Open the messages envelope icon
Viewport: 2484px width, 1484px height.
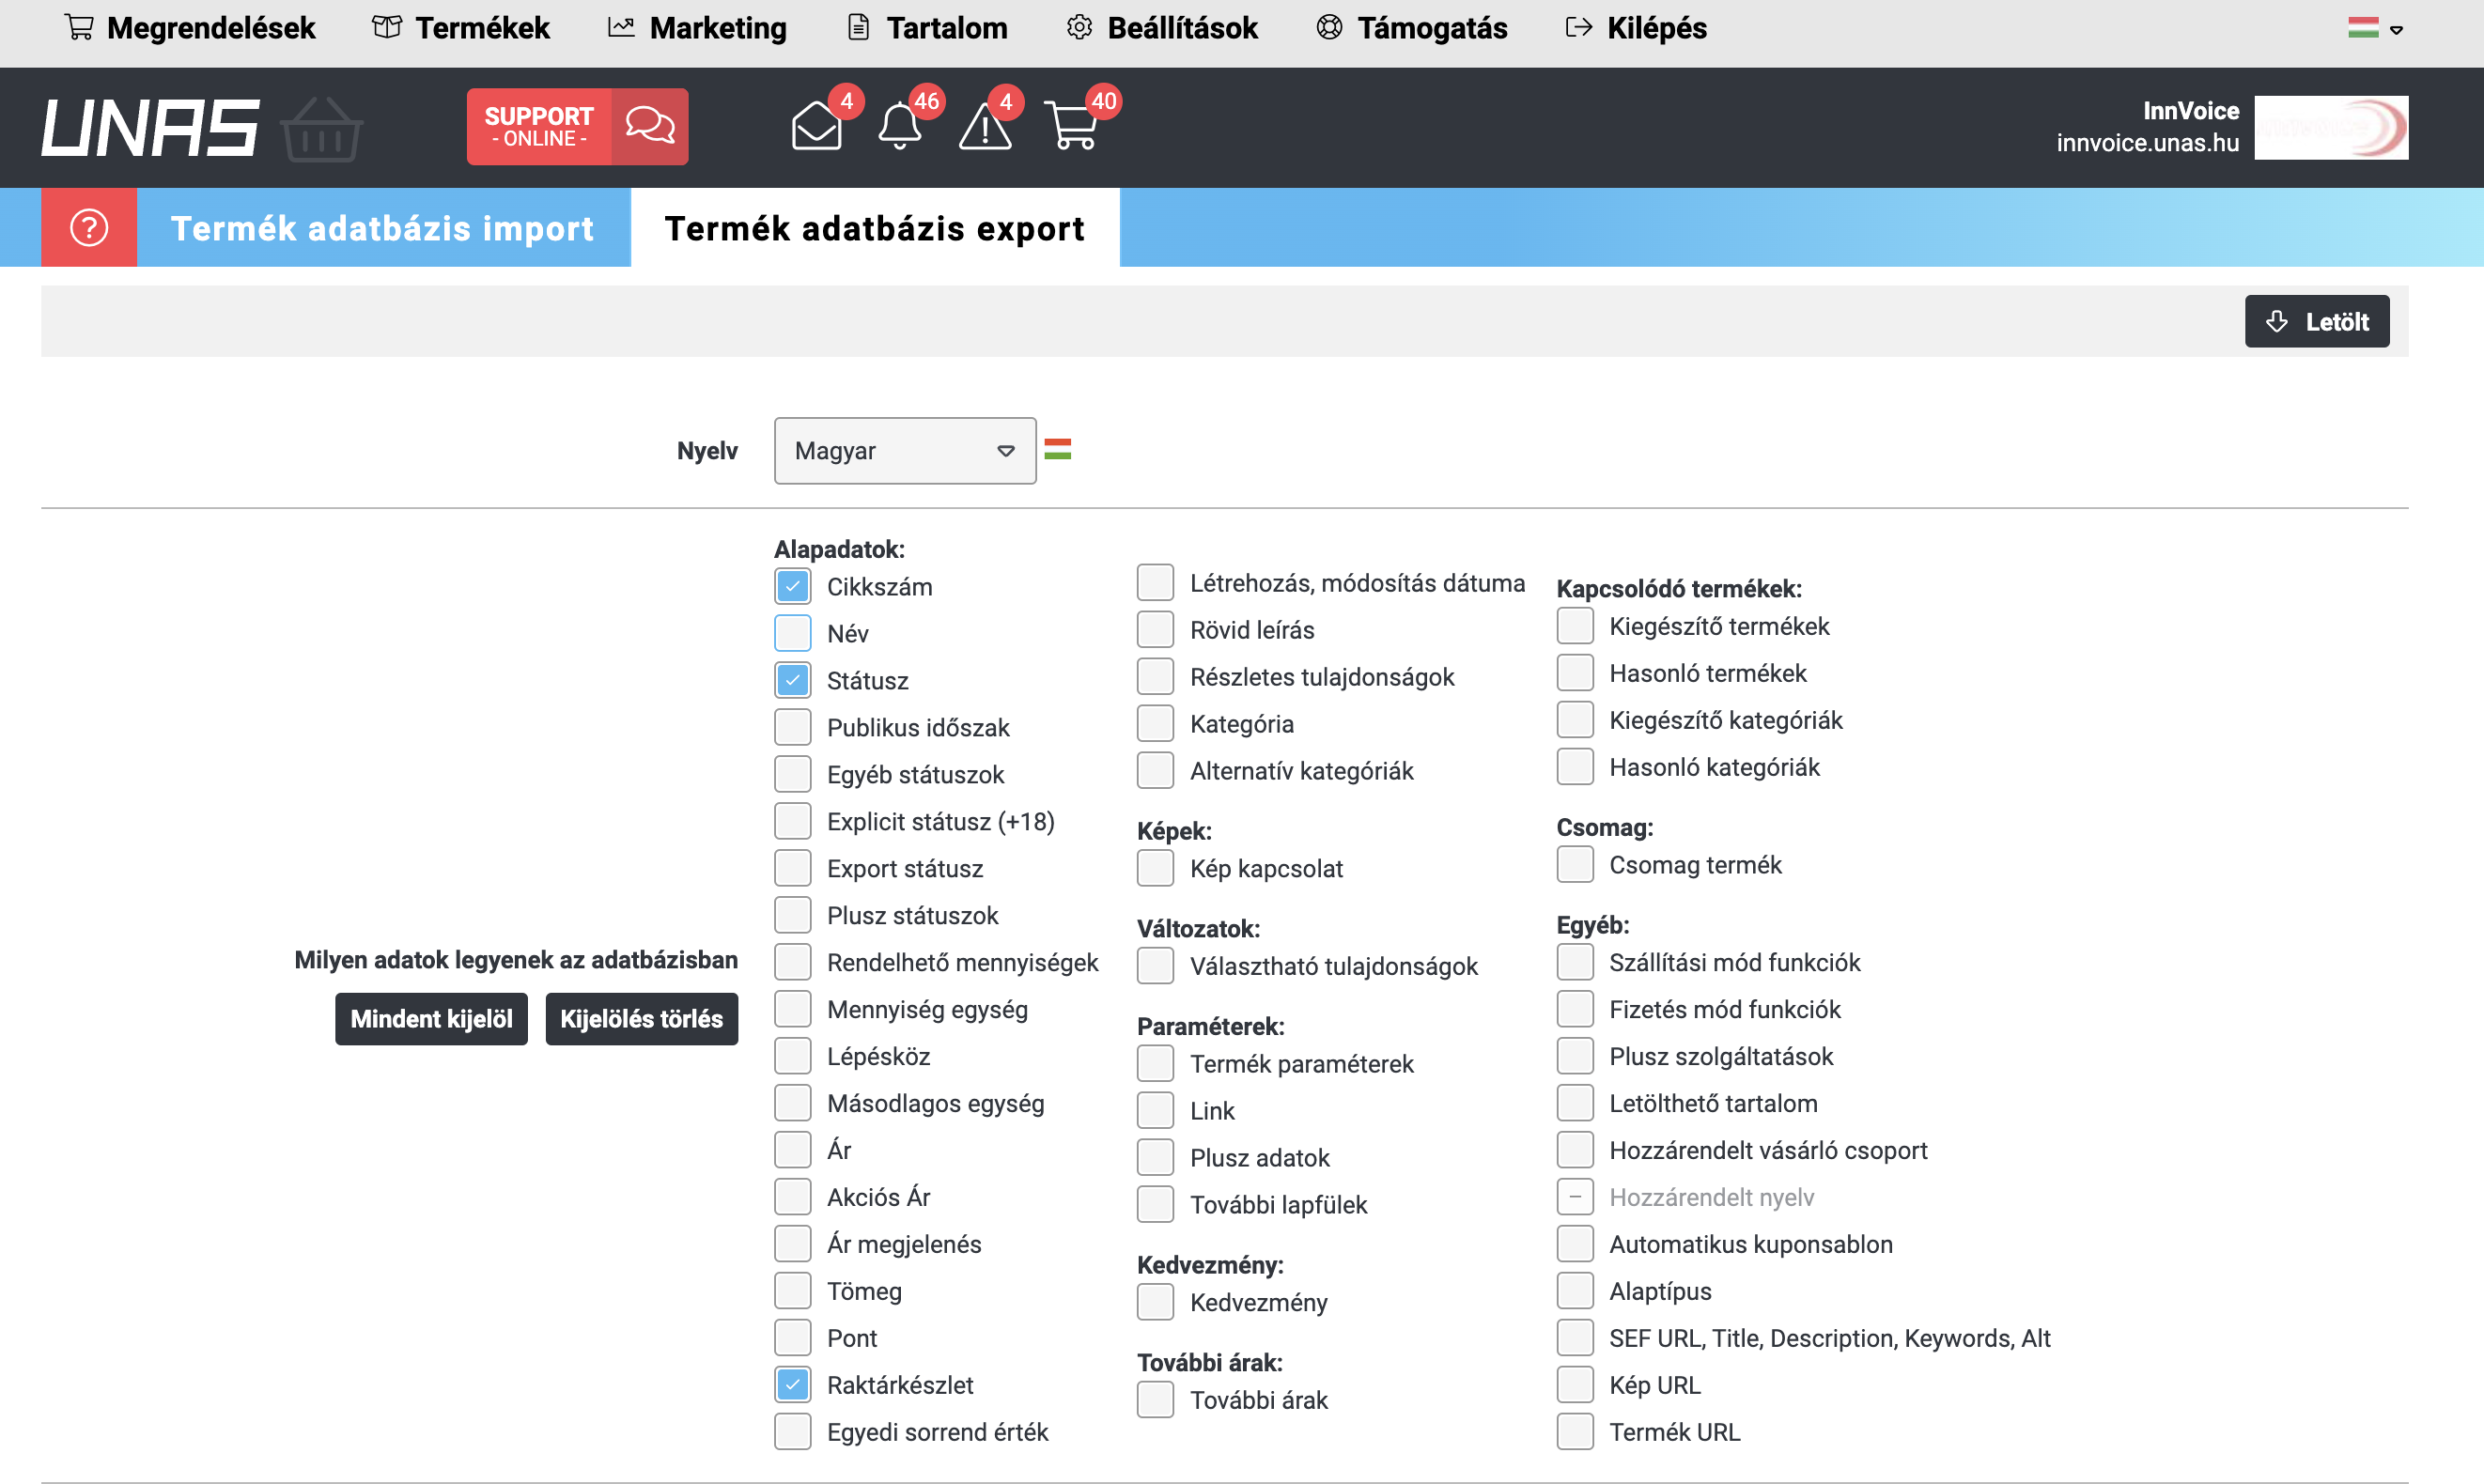(816, 127)
